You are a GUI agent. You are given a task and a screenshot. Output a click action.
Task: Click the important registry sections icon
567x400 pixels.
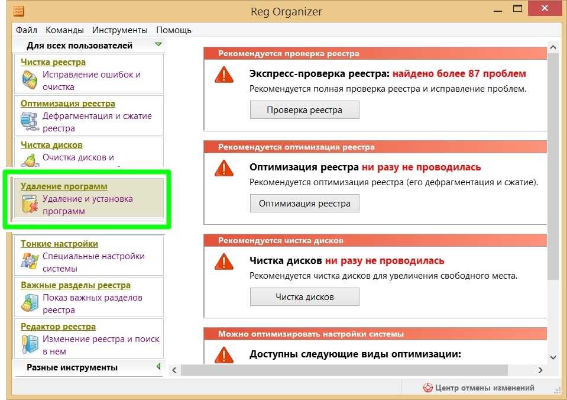point(29,302)
